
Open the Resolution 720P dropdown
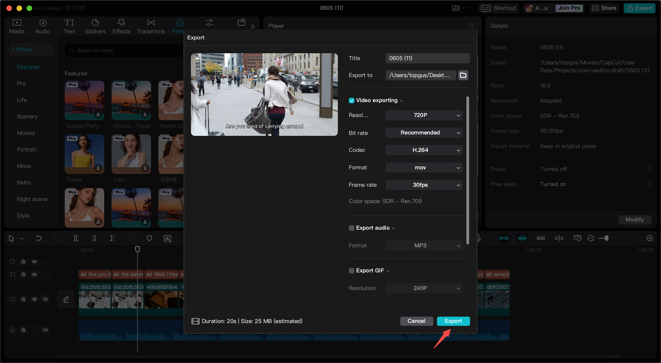(x=423, y=115)
